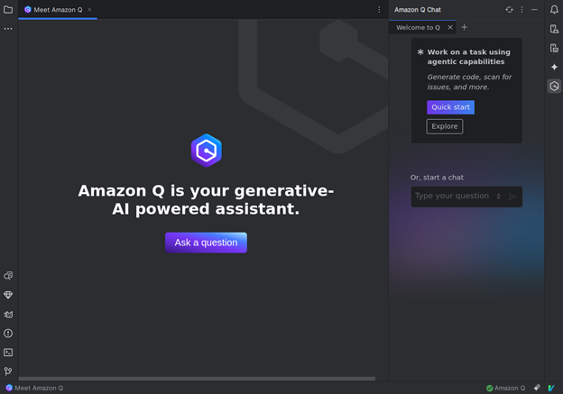Click the green V icon in status bar
This screenshot has width=563, height=394.
click(x=551, y=388)
